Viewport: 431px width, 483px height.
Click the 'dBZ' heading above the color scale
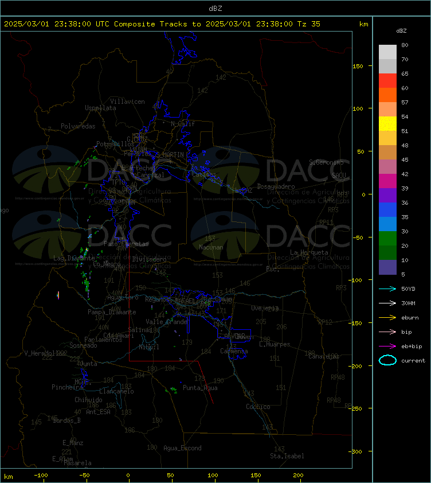[401, 31]
